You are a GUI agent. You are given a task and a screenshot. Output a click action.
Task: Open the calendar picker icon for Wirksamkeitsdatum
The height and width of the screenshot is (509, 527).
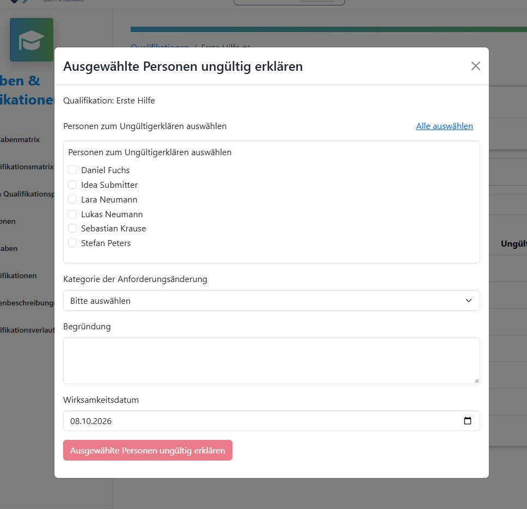(x=467, y=421)
